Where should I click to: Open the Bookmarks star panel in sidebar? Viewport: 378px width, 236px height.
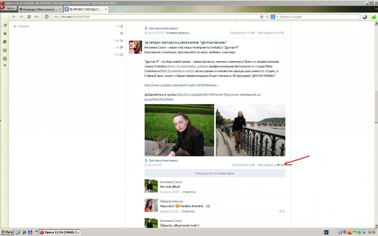pyautogui.click(x=5, y=34)
